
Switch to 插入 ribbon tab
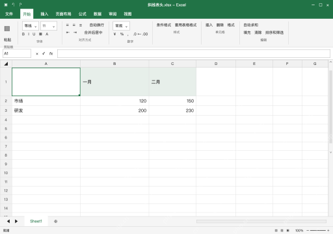click(44, 14)
